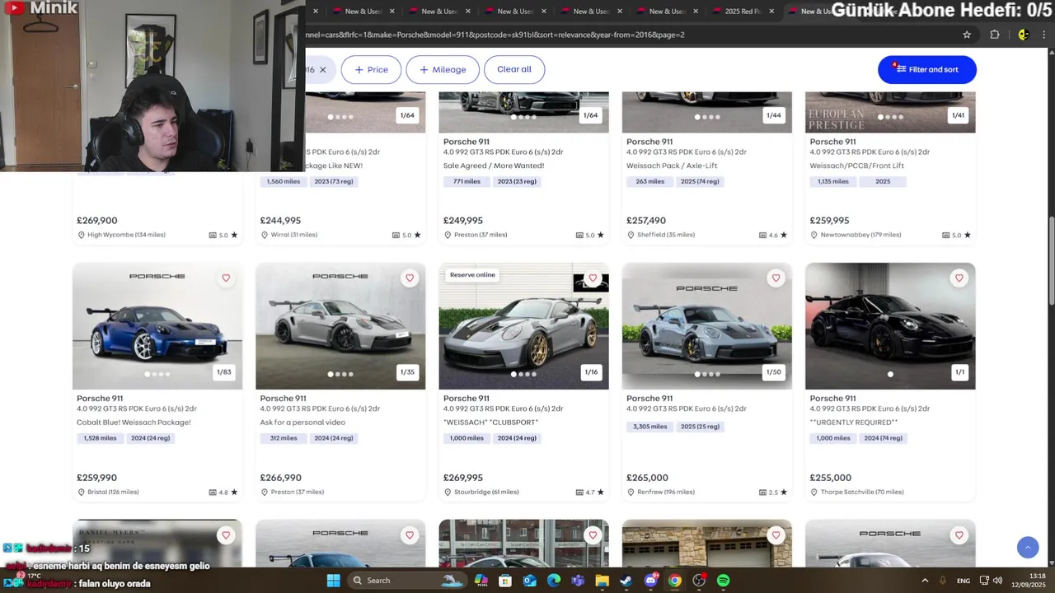Click the 'Reserve online' badge
The image size is (1055, 593).
[x=472, y=275]
